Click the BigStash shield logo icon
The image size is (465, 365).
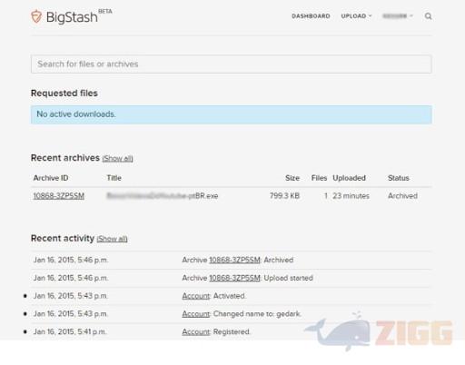tap(36, 16)
